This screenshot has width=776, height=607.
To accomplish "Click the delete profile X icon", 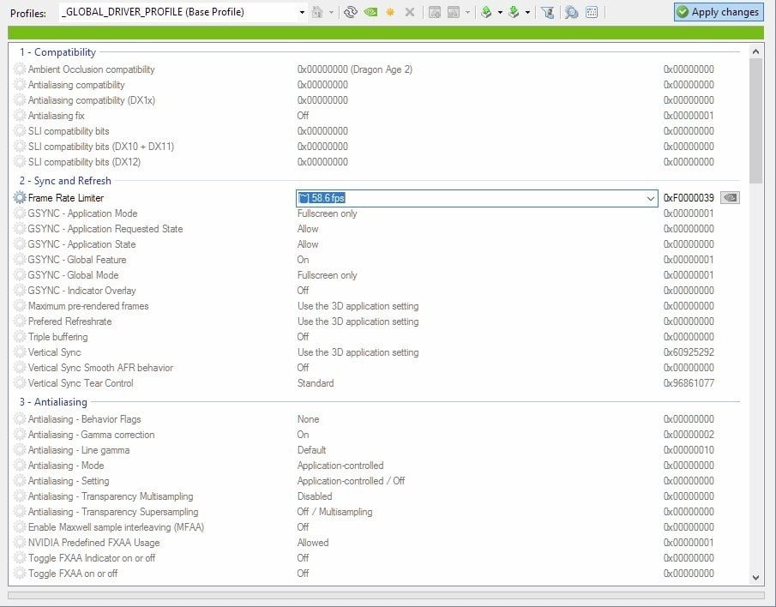I will click(409, 12).
